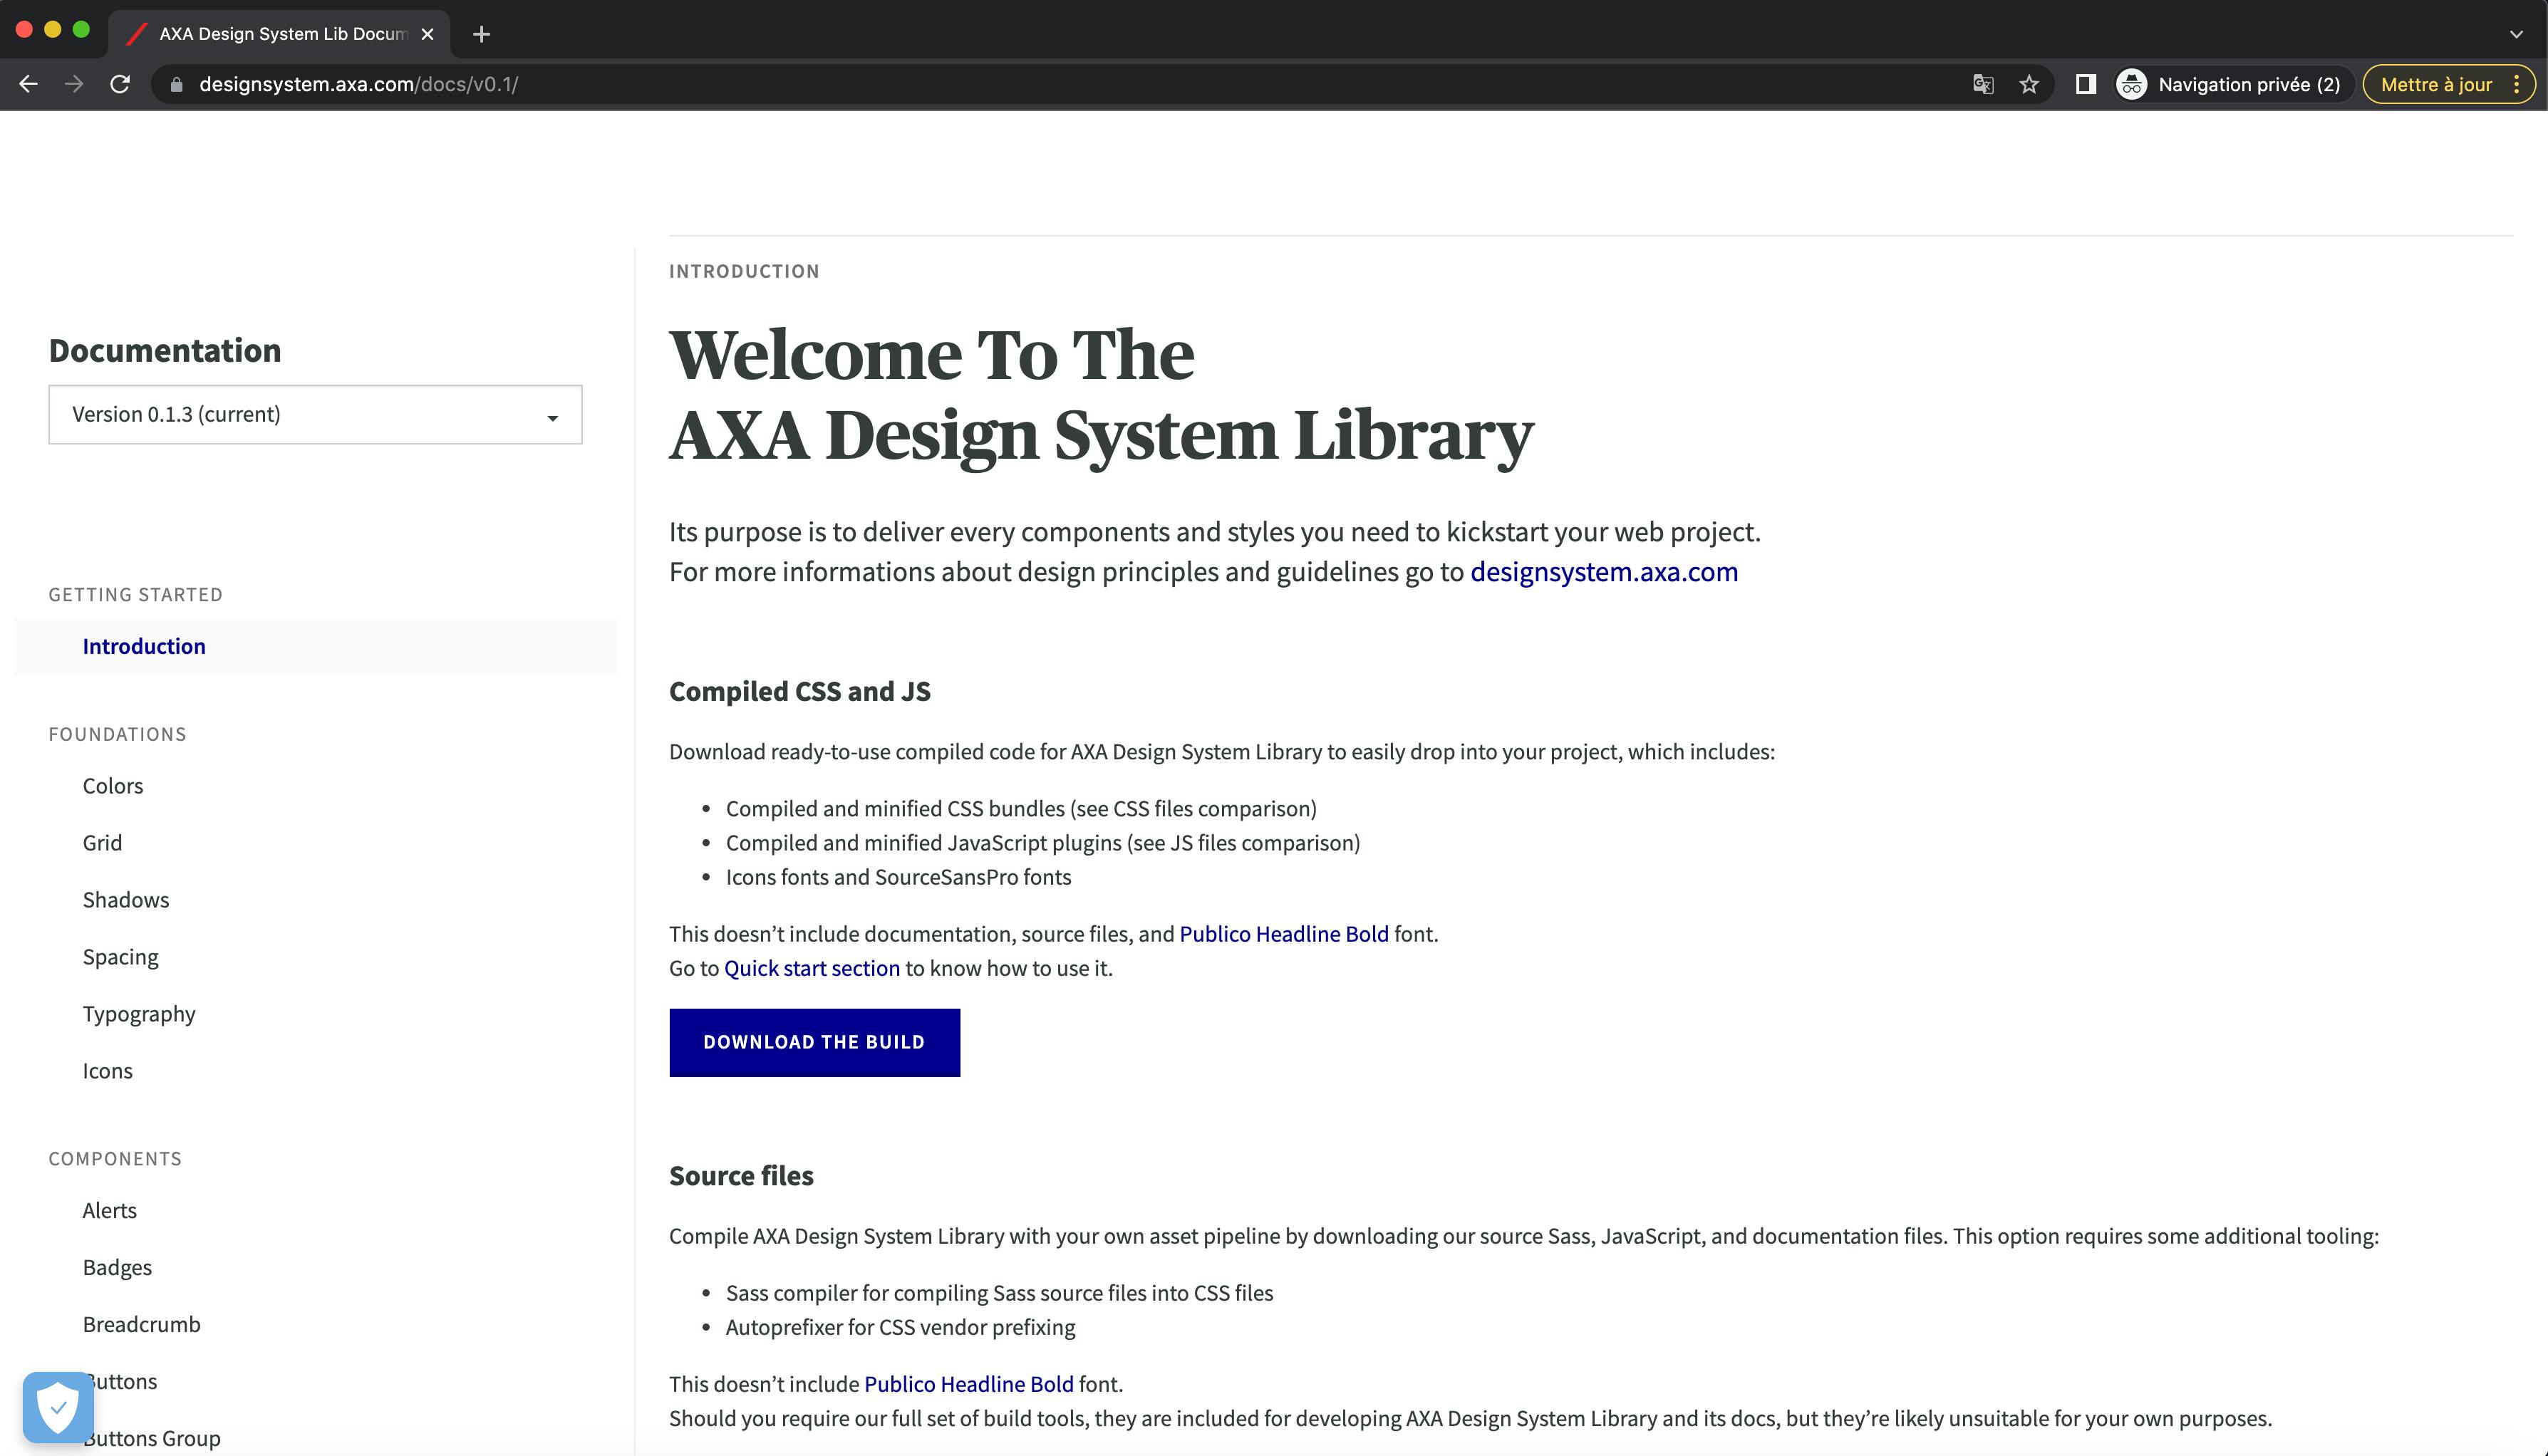
Task: Click the Navigation privée incognito icon
Action: coord(2131,84)
